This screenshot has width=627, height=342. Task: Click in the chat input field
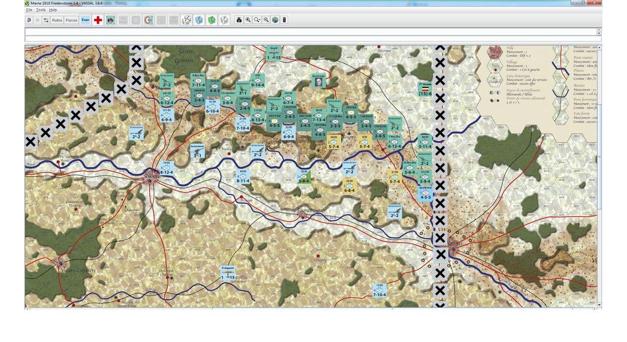click(x=313, y=39)
